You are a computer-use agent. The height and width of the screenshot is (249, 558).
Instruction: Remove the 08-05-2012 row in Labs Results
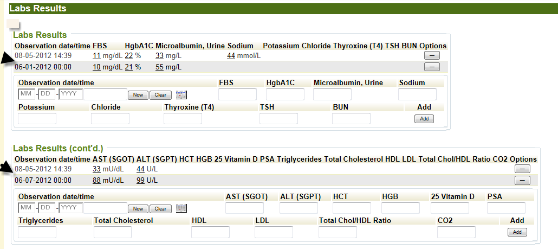[431, 56]
